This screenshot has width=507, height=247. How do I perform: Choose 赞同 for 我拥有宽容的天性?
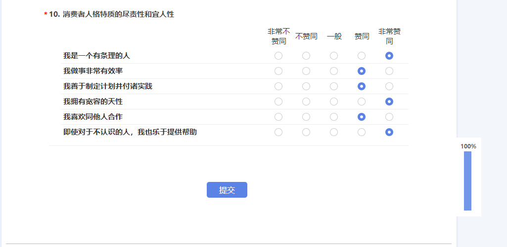coord(362,102)
